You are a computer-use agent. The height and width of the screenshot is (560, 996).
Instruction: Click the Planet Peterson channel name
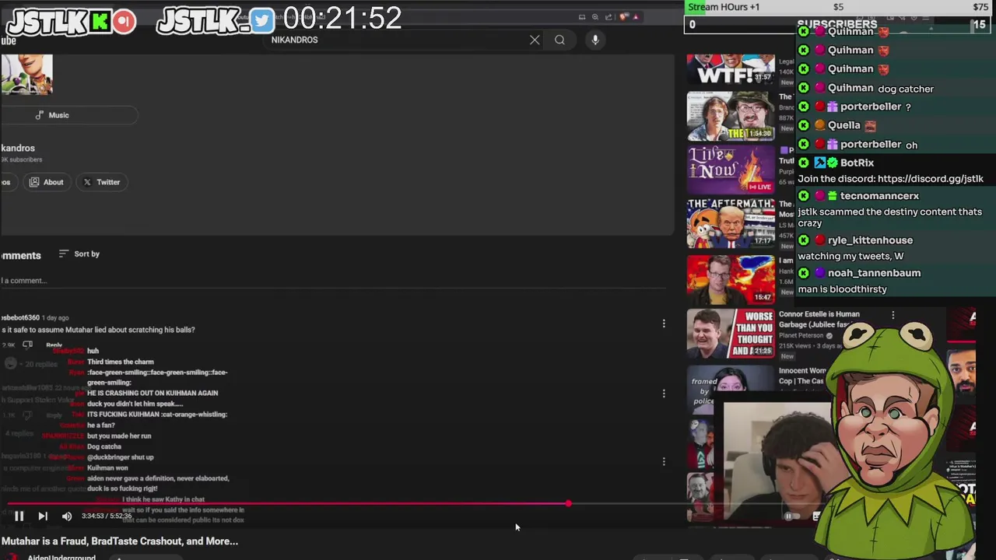pyautogui.click(x=801, y=335)
